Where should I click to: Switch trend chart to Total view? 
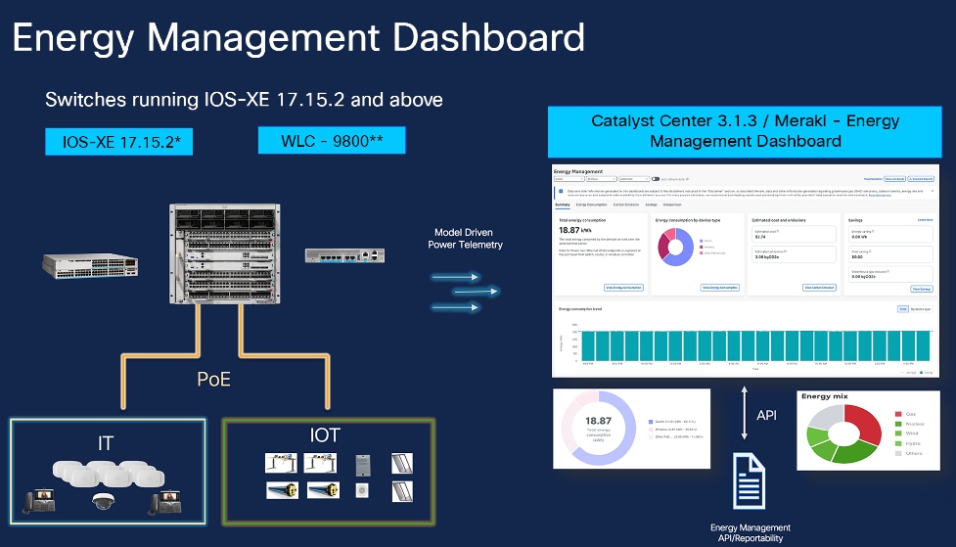coord(903,308)
